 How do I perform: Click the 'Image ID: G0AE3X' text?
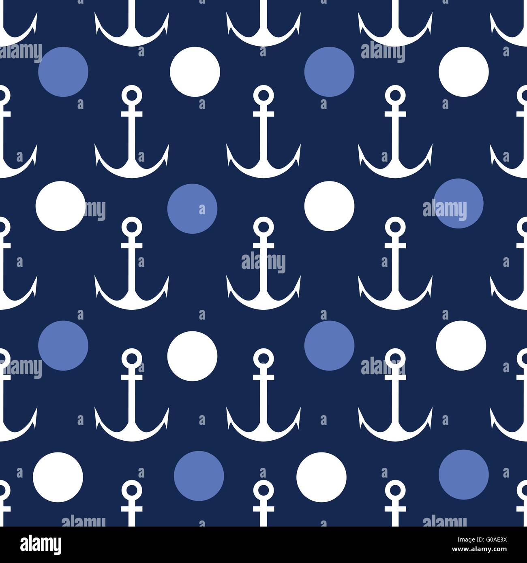[x=482, y=540]
